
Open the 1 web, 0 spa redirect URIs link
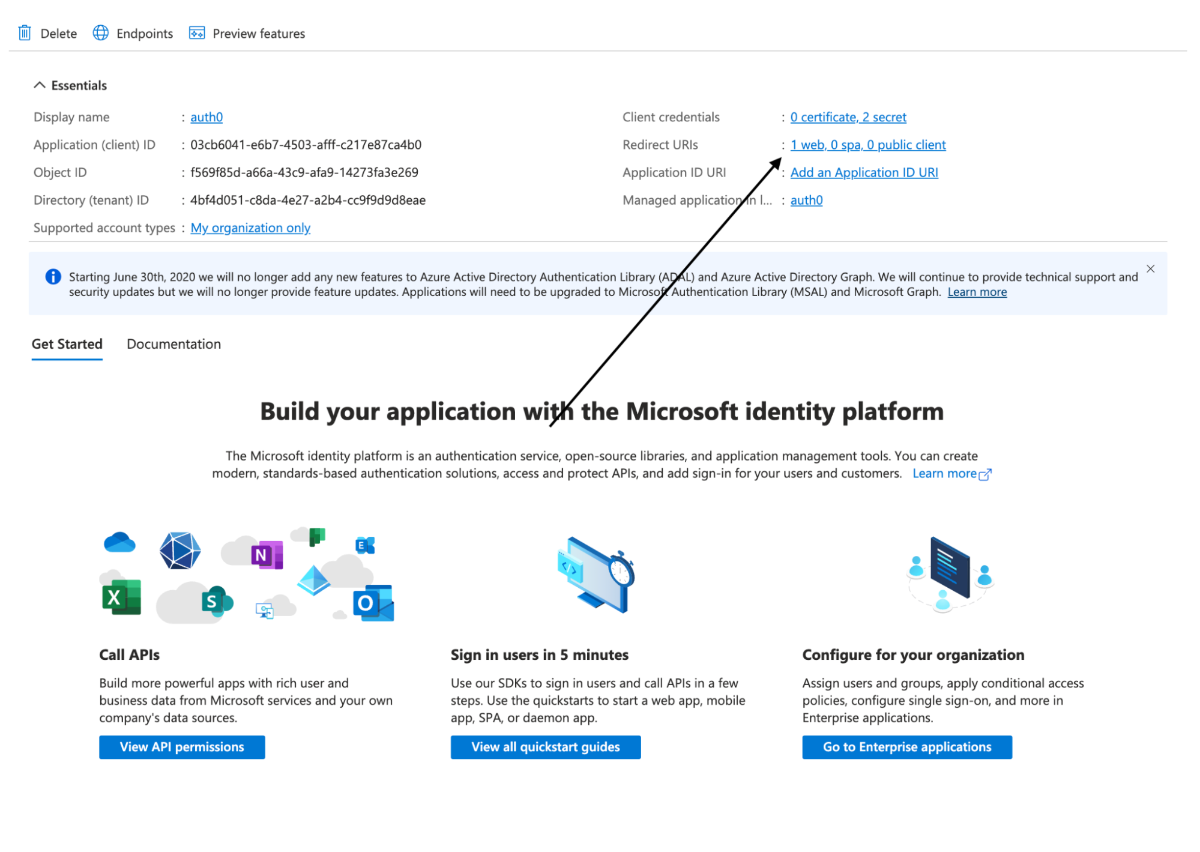(x=868, y=145)
